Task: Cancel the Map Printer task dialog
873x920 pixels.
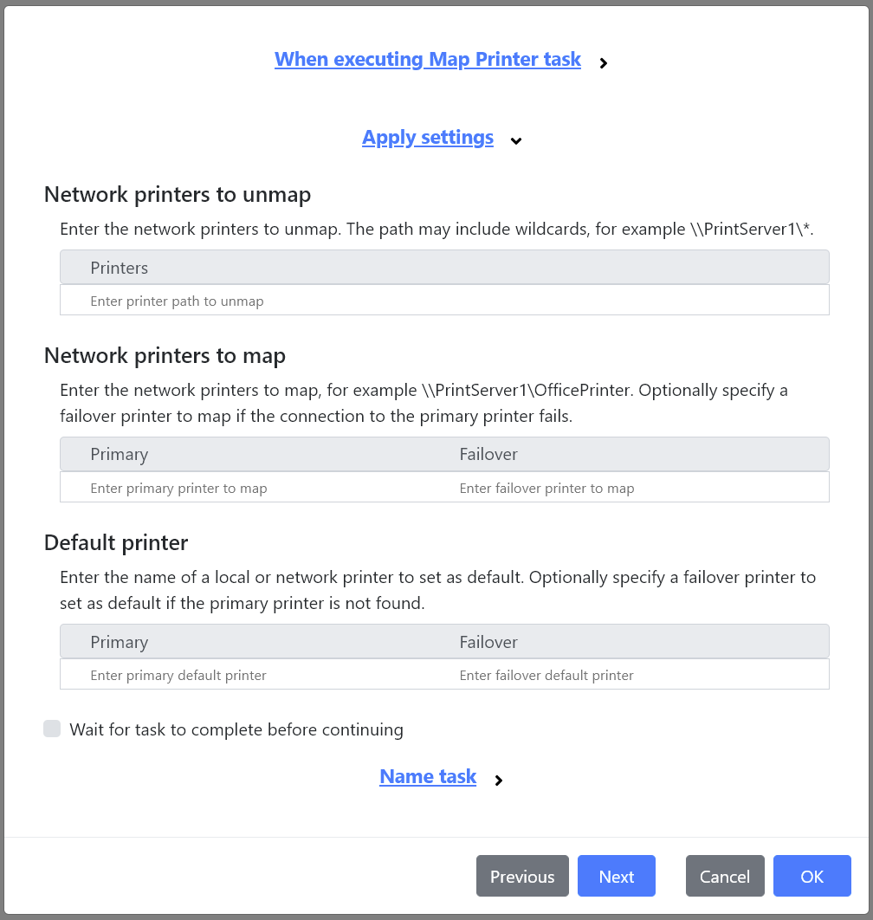Action: pyautogui.click(x=725, y=876)
